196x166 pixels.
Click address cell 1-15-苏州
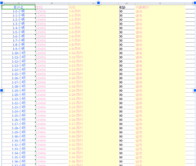(x=93, y=74)
